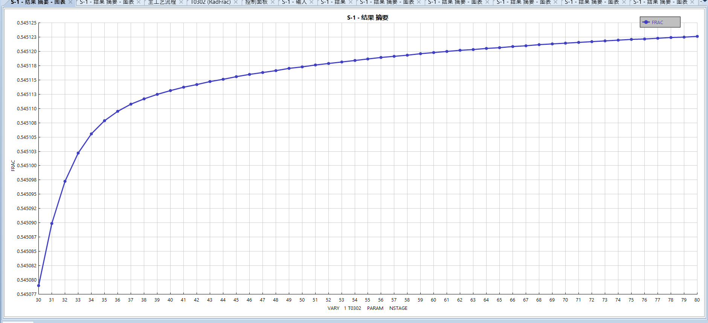Viewport: 708px width, 323px height.
Task: Select the data point at stage 50
Action: (x=302, y=67)
